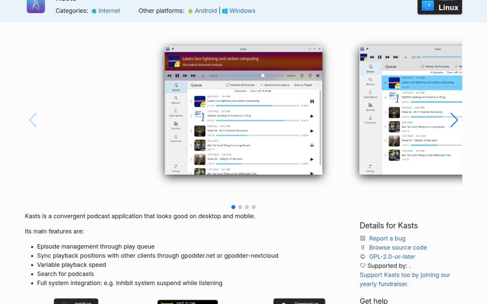Click "Variable playback speed" list item

pos(72,265)
